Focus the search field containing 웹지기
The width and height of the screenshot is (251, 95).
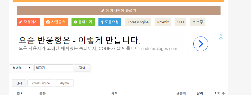pos(54,68)
